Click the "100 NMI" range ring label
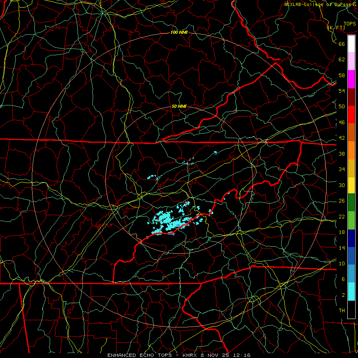The height and width of the screenshot is (358, 358). click(179, 33)
